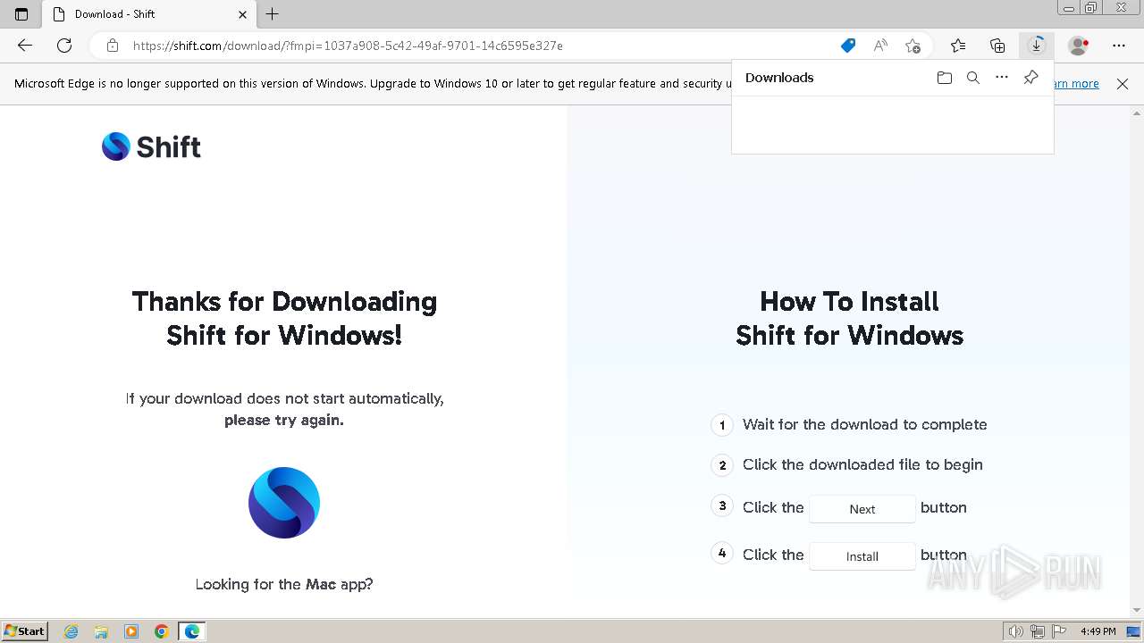Open the downloads folder from the Downloads panel
Viewport: 1144px width, 643px height.
click(x=945, y=78)
